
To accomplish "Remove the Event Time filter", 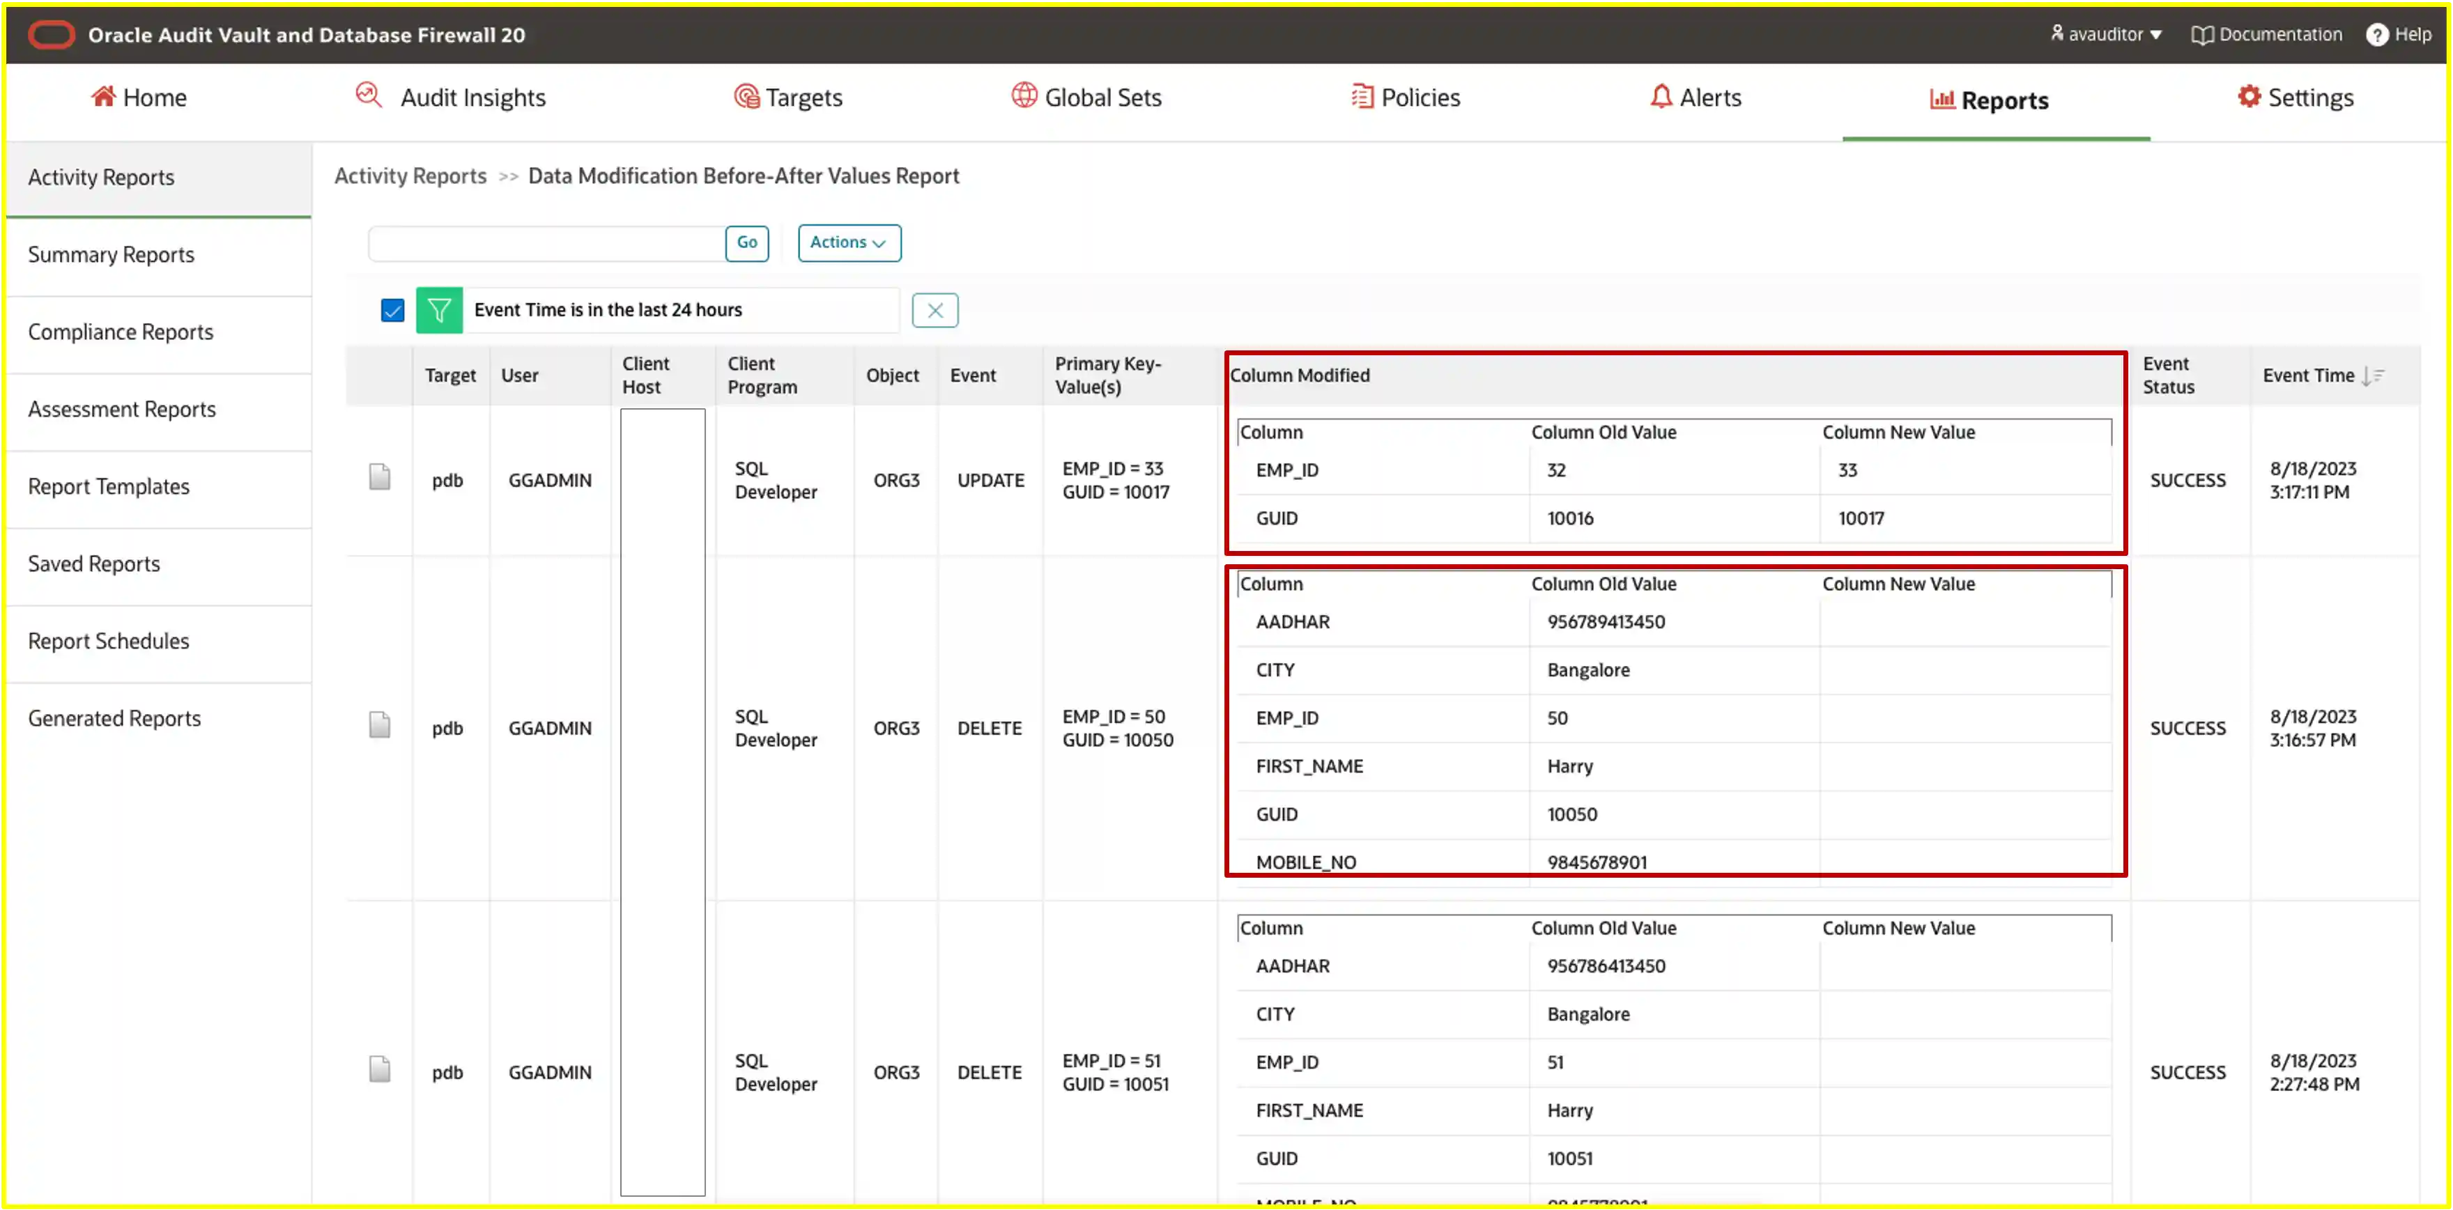I will [x=934, y=311].
